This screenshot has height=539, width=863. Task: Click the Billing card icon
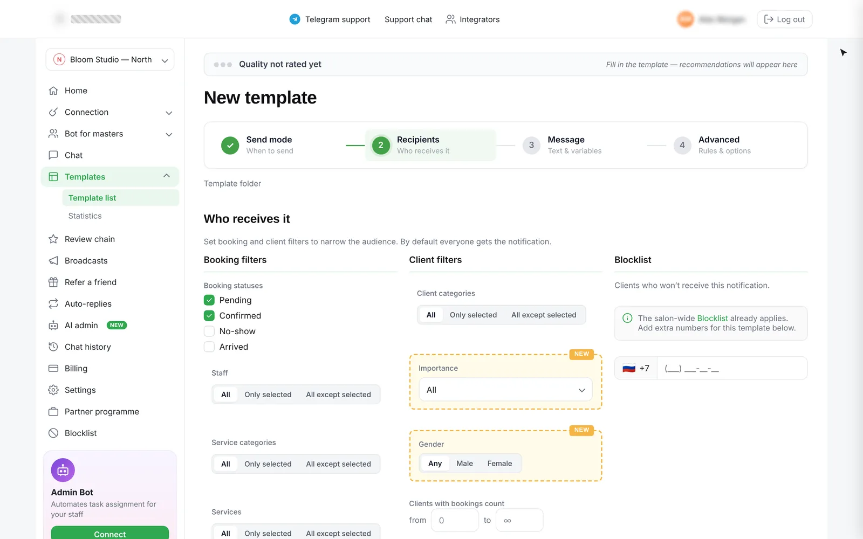coord(53,368)
